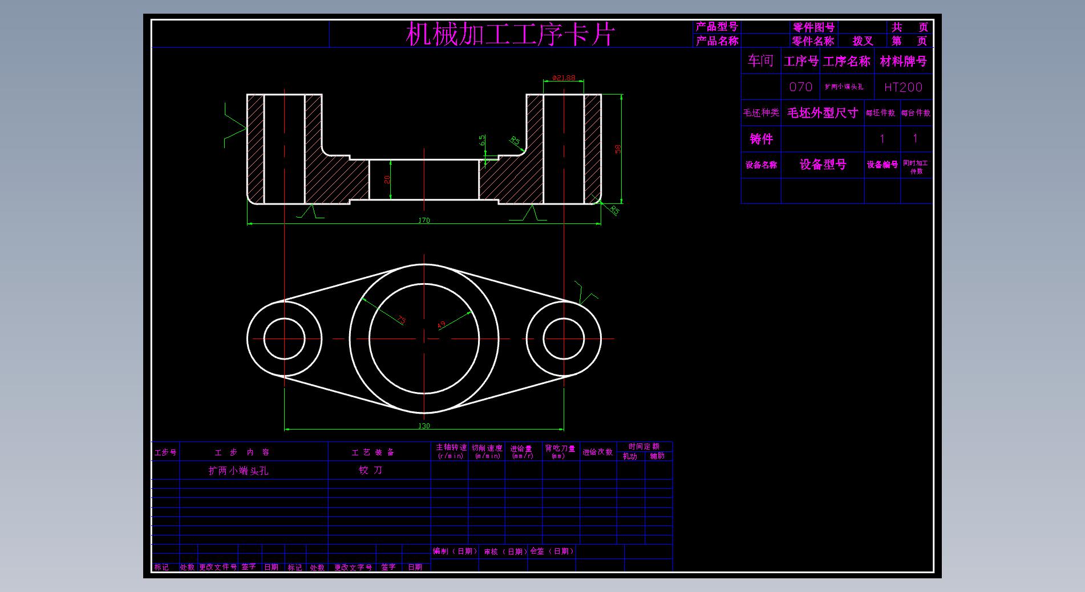Click the blank type value '铸件'
Screen dimensions: 1085x592
click(761, 138)
